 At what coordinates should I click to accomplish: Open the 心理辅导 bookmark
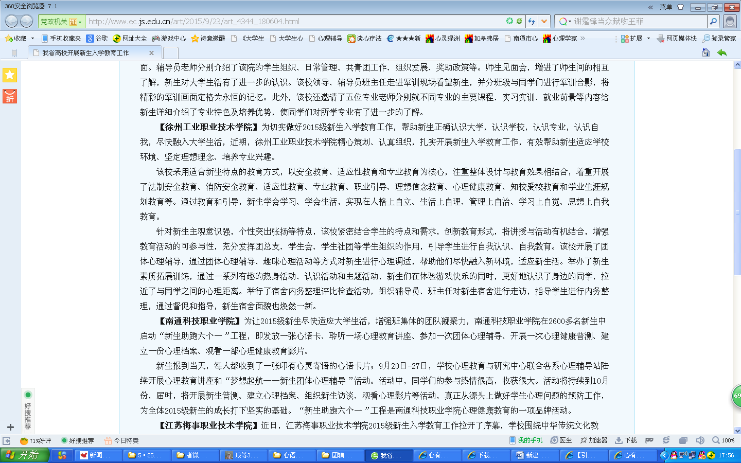(326, 39)
